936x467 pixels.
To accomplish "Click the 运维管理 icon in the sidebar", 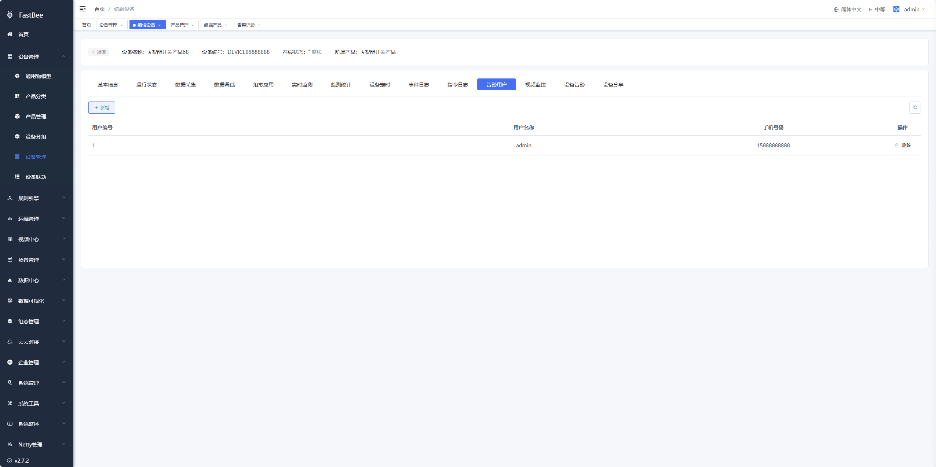I will (10, 218).
